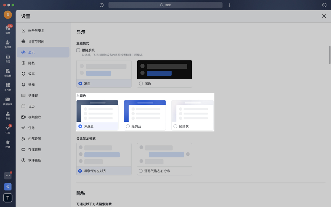Click the top search field

coord(165,5)
